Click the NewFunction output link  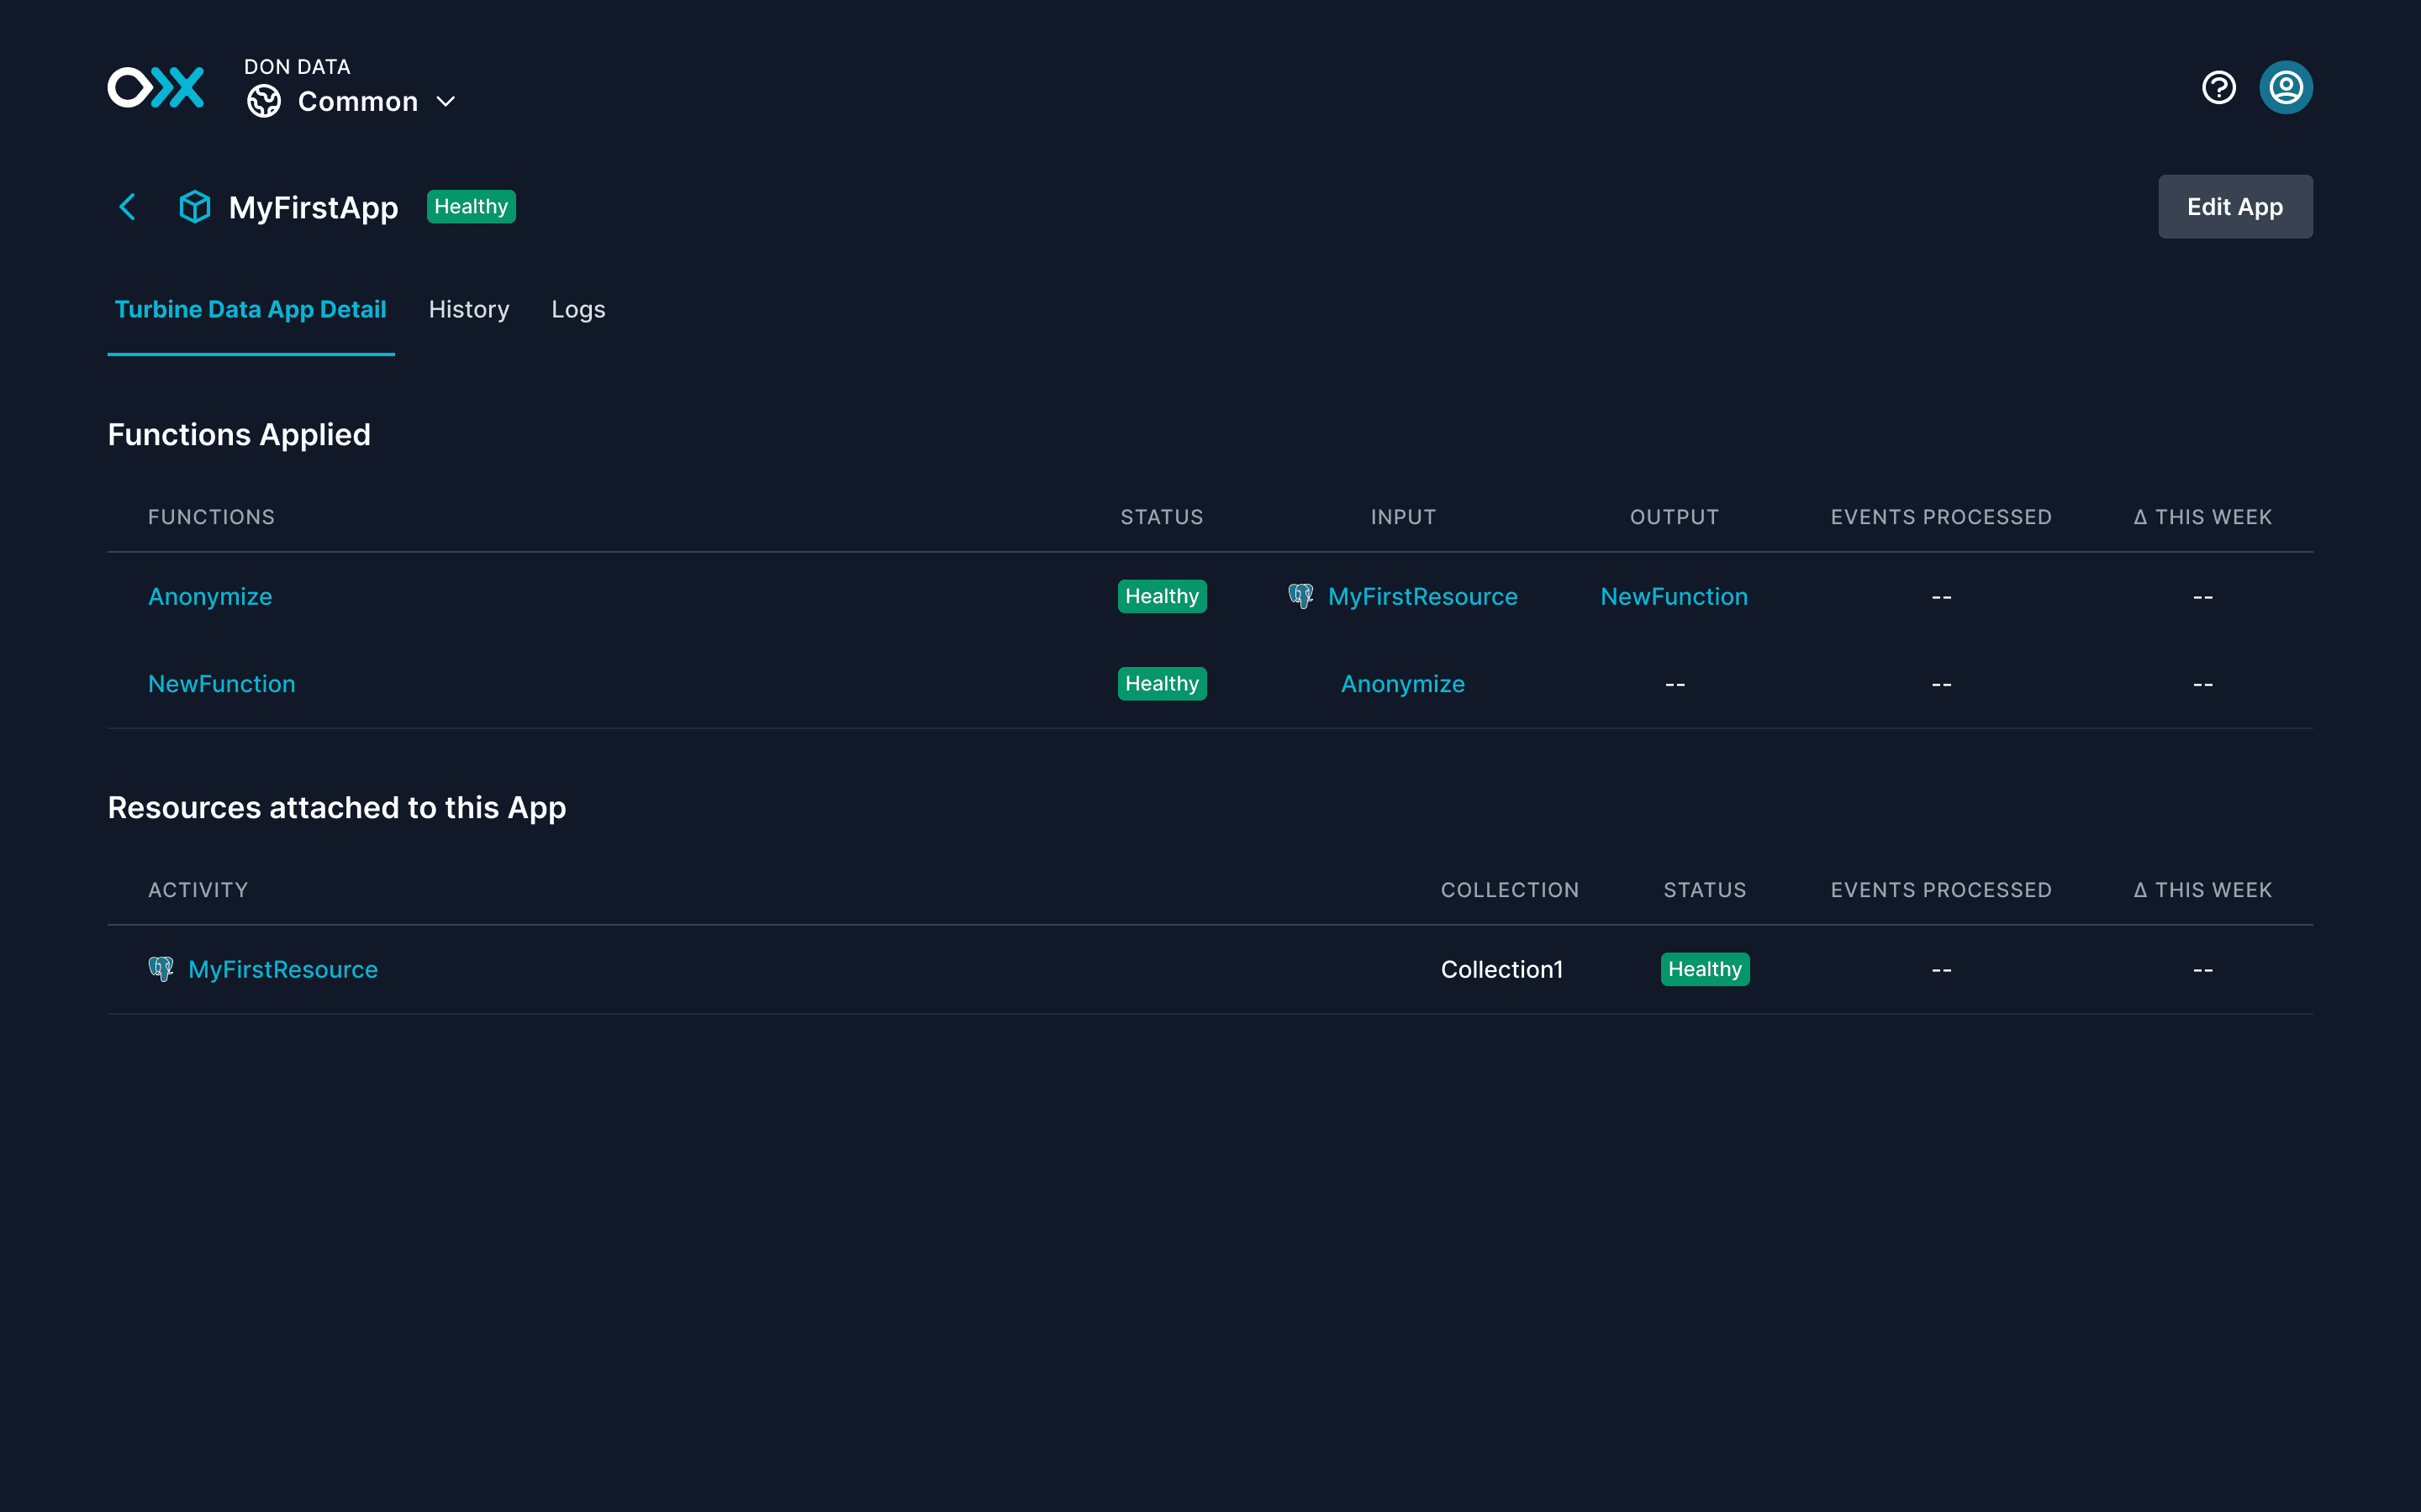tap(1674, 597)
